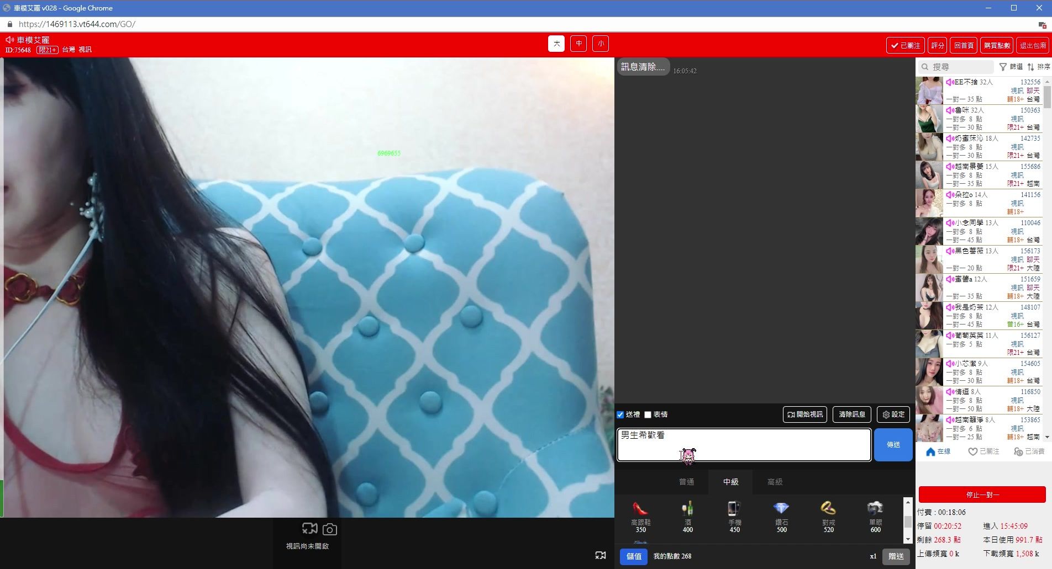Open the 排序 sort options
Image resolution: width=1052 pixels, height=569 pixels.
click(x=1038, y=67)
